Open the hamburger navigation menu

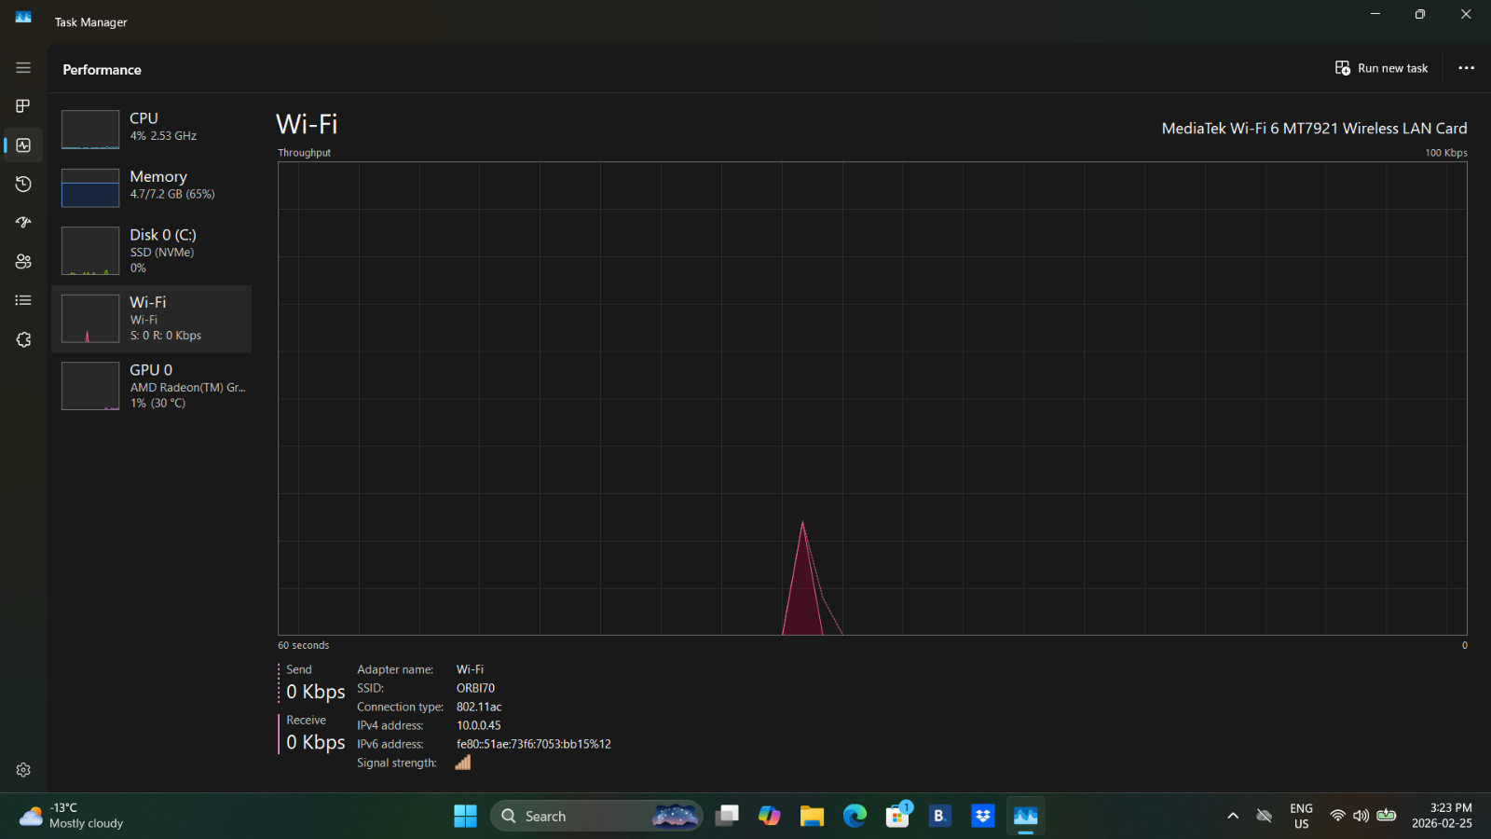point(23,68)
